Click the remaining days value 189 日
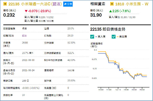The width and height of the screenshot is (153, 101). point(25,81)
